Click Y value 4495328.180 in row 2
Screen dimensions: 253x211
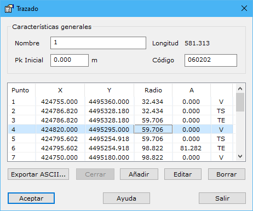109,111
